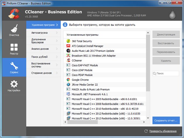The width and height of the screenshot is (184, 138).
Task: Select Google Chrome in program list
Action: 80,80
